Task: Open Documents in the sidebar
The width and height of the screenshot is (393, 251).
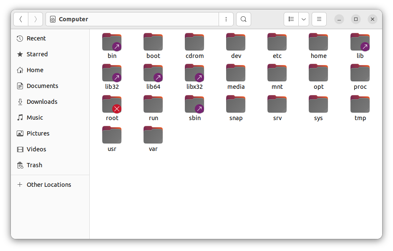Action: pos(50,86)
